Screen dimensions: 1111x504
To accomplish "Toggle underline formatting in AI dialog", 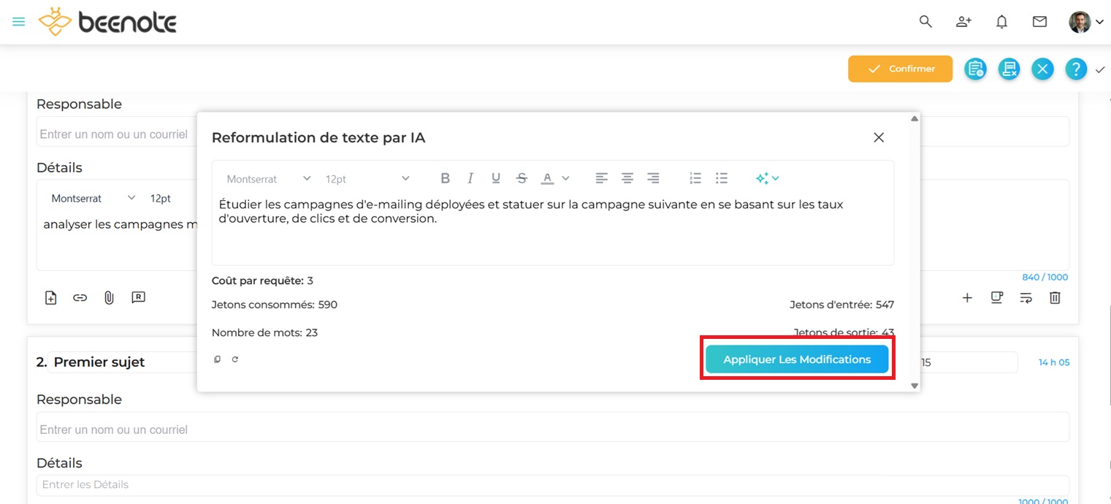I will pyautogui.click(x=496, y=178).
